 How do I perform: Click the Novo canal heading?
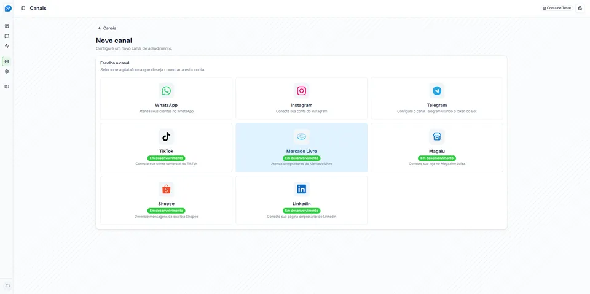pos(114,41)
